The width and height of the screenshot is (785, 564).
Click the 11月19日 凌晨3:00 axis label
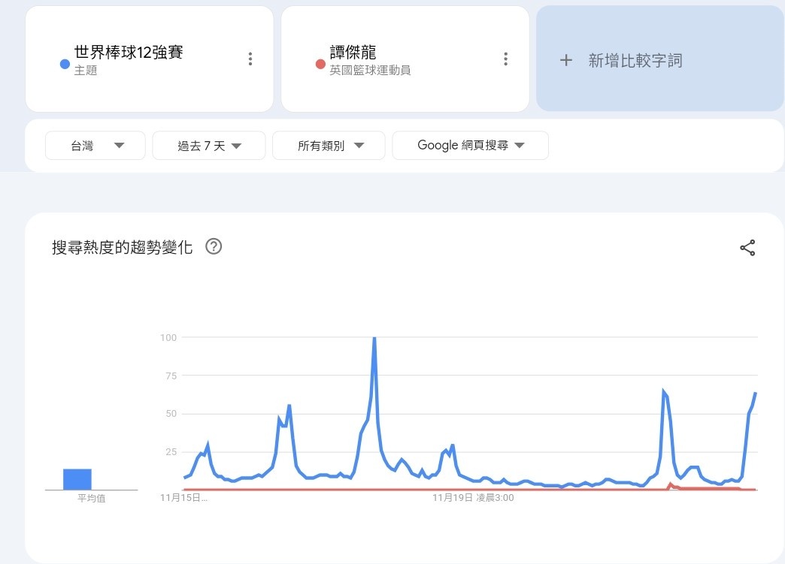473,497
